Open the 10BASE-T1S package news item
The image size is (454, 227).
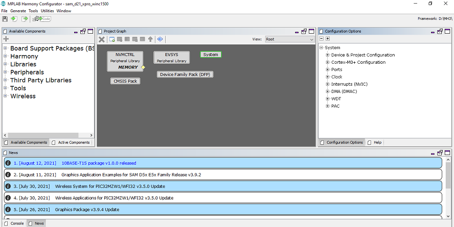pyautogui.click(x=99, y=163)
